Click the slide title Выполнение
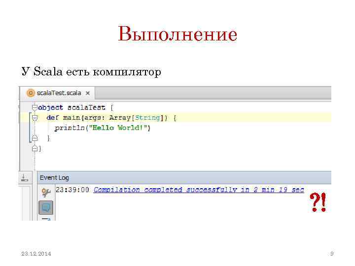The height and width of the screenshot is (266, 355). coord(177,33)
